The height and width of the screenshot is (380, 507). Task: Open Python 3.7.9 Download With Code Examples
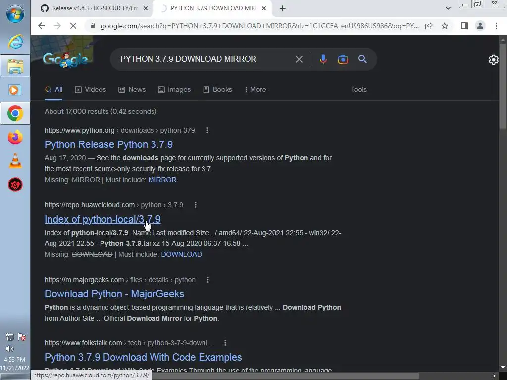click(x=143, y=357)
